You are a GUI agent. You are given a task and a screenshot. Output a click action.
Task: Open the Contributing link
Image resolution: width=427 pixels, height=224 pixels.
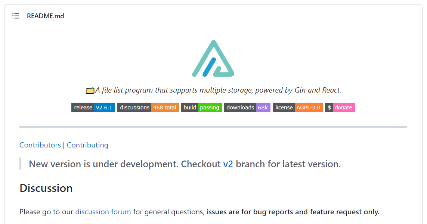click(x=87, y=145)
